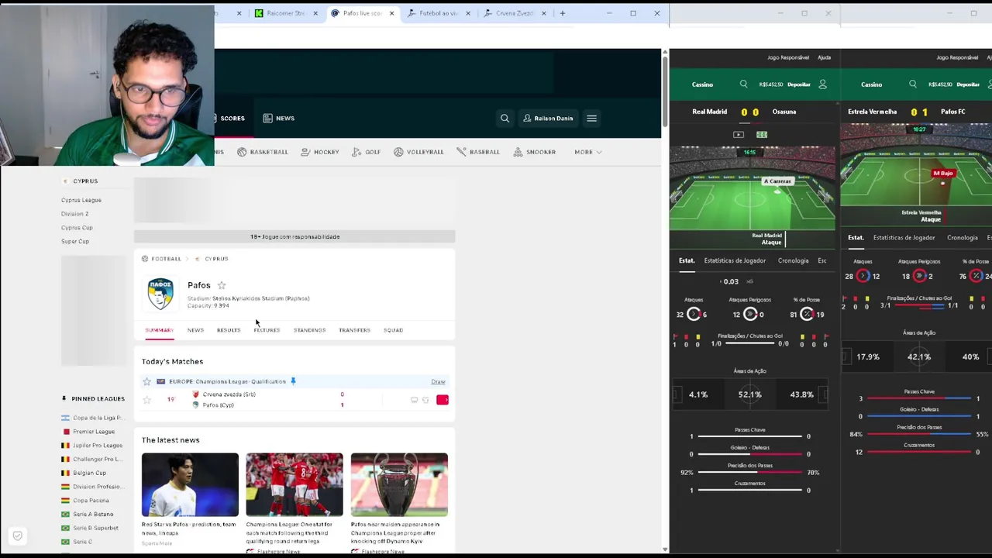Open the SQUAD tab on Pafos page
Viewport: 992px width, 558px height.
point(393,330)
